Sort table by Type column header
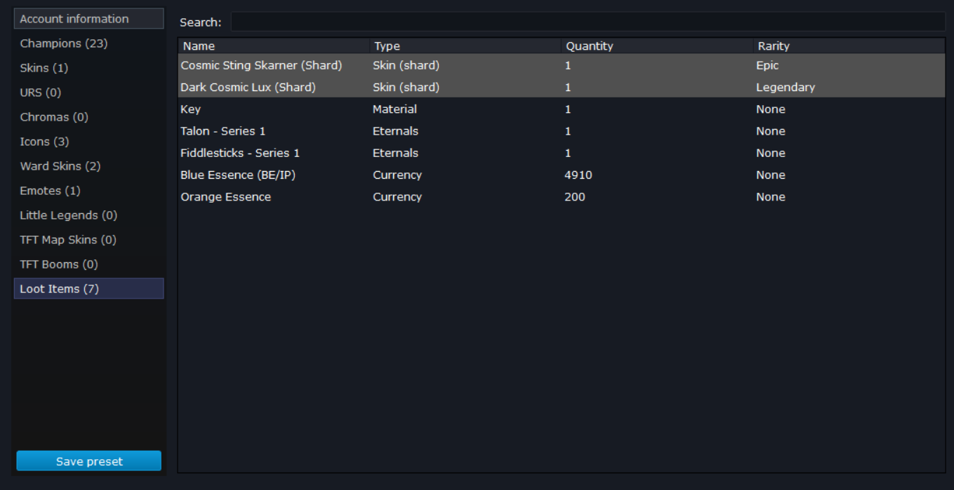954x490 pixels. tap(465, 46)
